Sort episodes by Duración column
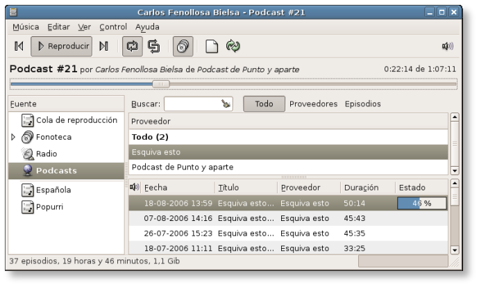This screenshot has height=287, width=479. coord(361,188)
